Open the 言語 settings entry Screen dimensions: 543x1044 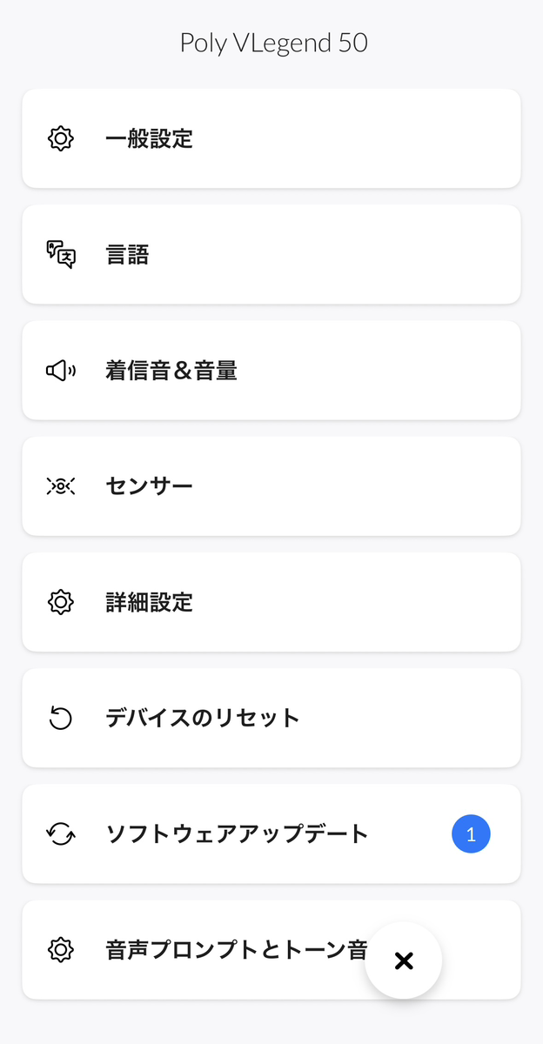[x=127, y=254]
